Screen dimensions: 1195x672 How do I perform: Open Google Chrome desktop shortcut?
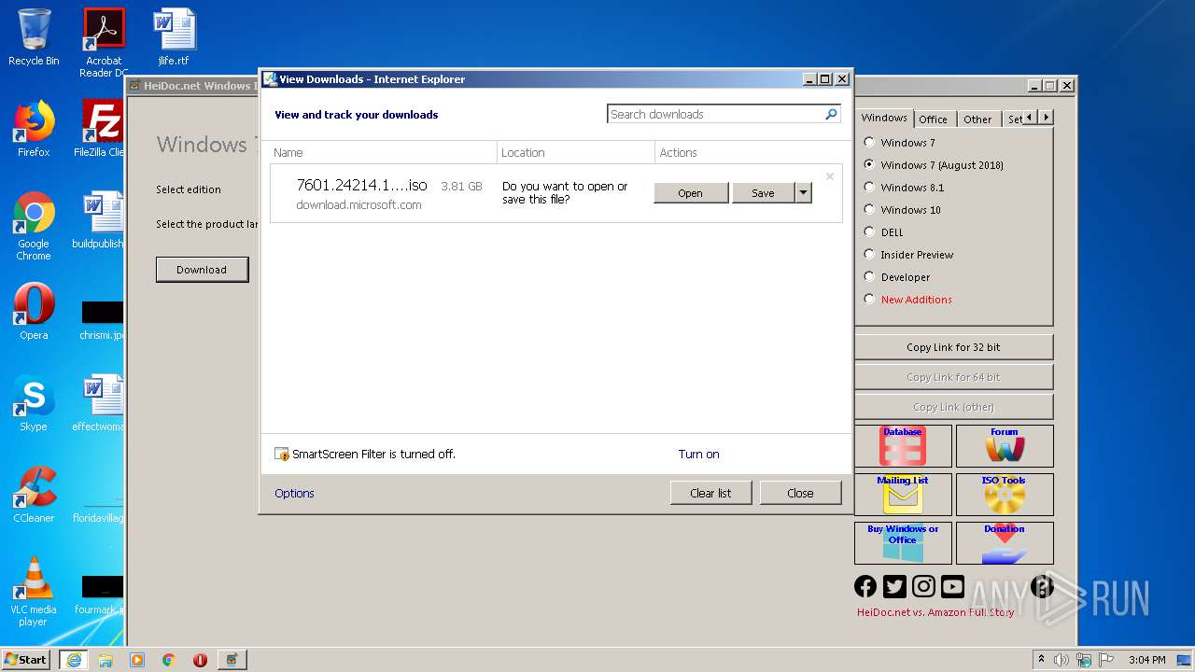[34, 226]
